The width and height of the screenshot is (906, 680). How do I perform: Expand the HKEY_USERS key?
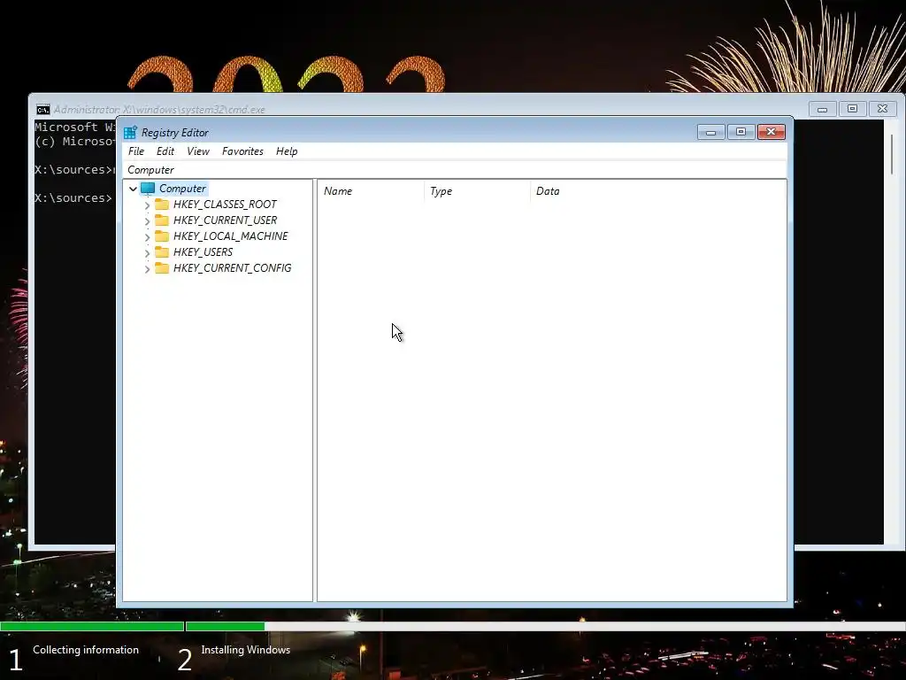pyautogui.click(x=148, y=252)
